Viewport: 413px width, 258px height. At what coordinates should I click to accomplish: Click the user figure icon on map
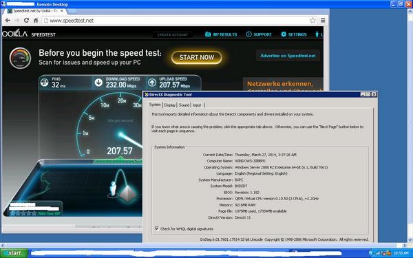tap(113, 189)
